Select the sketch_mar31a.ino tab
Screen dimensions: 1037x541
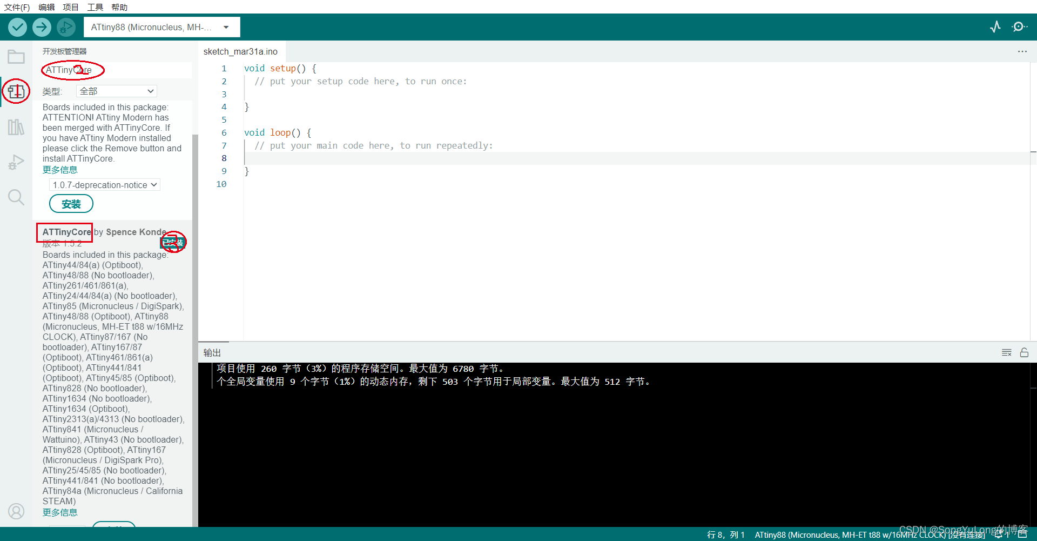(x=240, y=51)
